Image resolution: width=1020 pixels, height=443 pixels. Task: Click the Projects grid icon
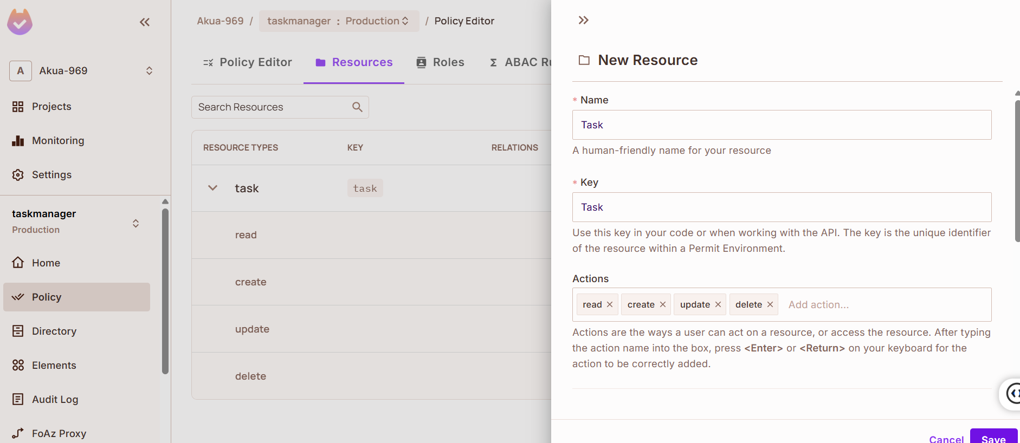(18, 107)
